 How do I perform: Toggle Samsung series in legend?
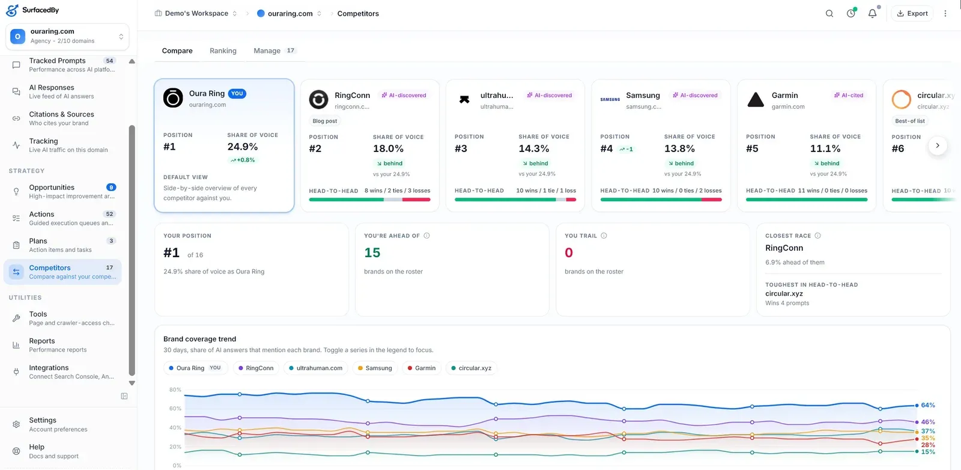pyautogui.click(x=375, y=368)
